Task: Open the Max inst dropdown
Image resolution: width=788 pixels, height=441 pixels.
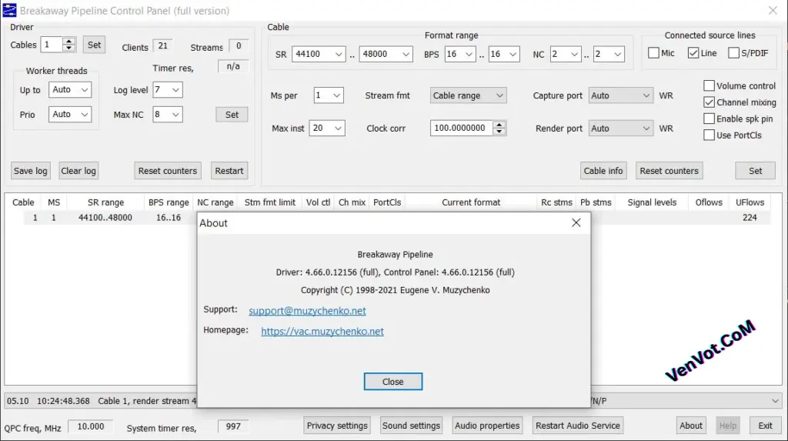Action: (x=326, y=129)
